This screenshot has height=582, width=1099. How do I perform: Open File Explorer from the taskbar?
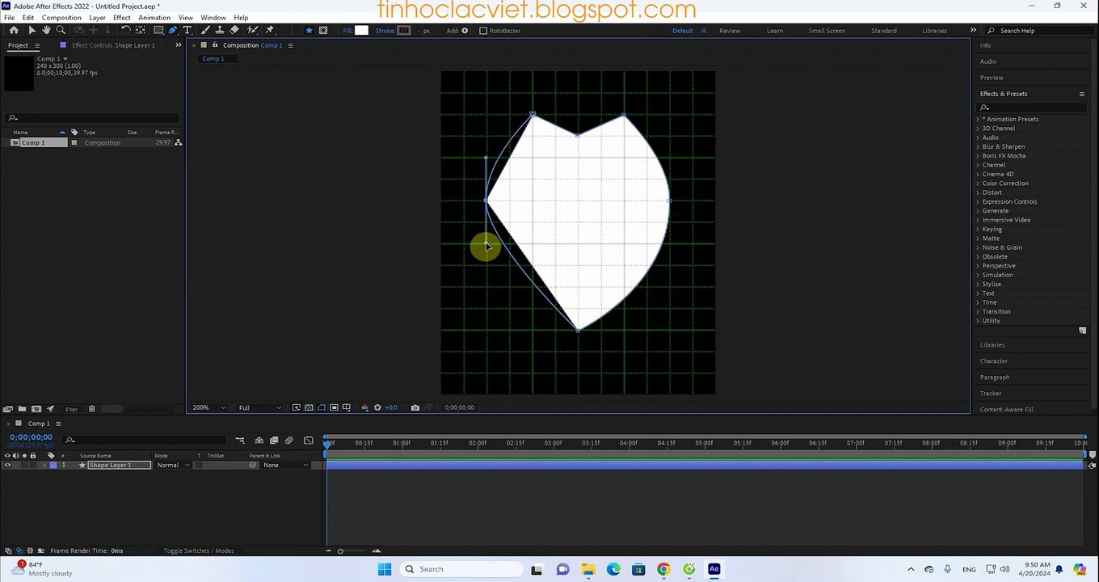coord(587,569)
